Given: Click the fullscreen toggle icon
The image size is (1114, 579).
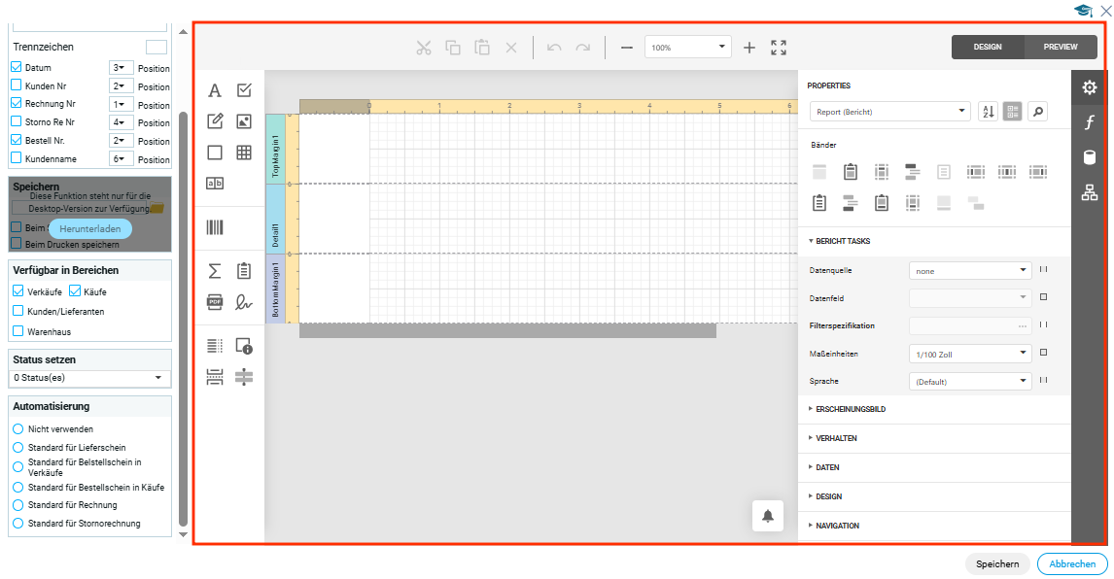Looking at the screenshot, I should [x=779, y=48].
